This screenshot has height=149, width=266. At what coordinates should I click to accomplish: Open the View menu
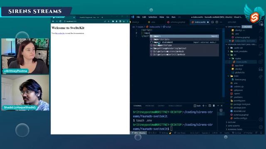[162, 17]
